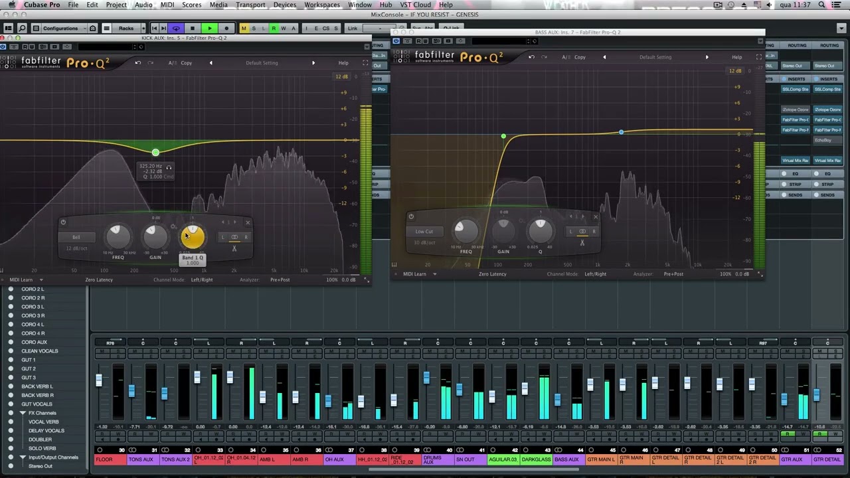
Task: Open the MixConsole search magnifier
Action: pos(22,29)
